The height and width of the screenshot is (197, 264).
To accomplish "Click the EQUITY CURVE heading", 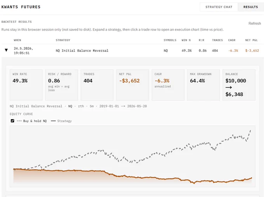I will pyautogui.click(x=21, y=114).
